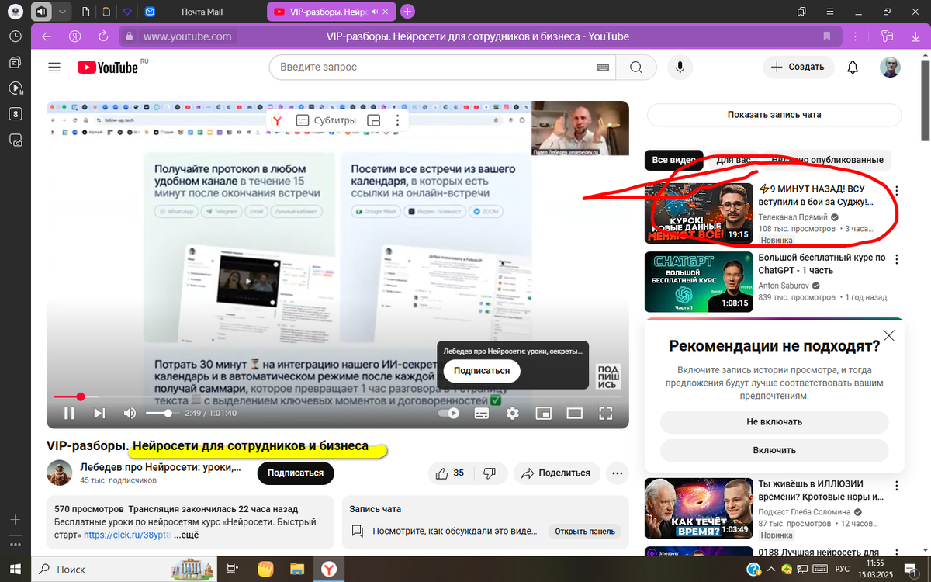
Task: Like the video with thumbs up
Action: (450, 473)
